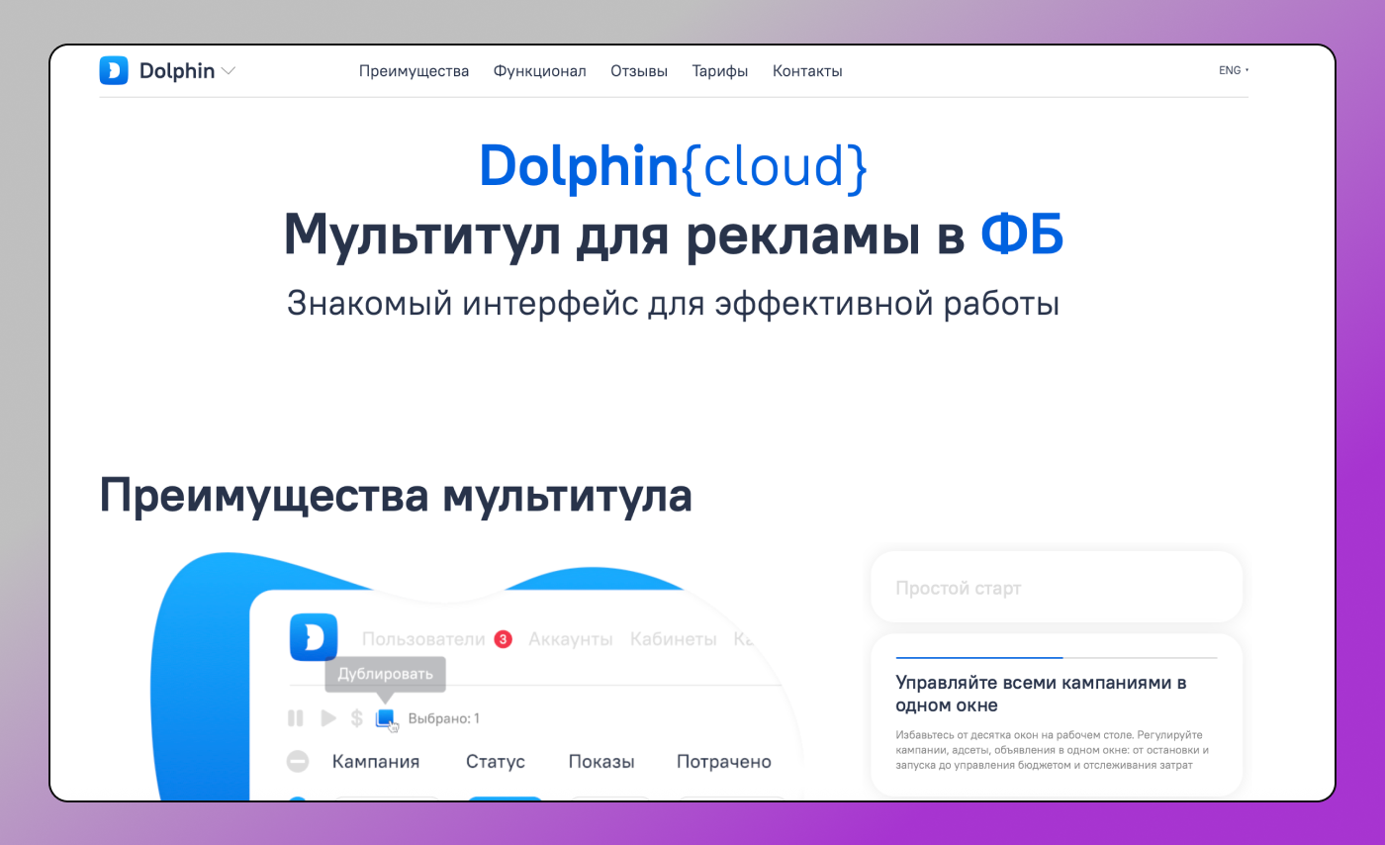Click the red notification badge on Пользователи

tap(502, 639)
